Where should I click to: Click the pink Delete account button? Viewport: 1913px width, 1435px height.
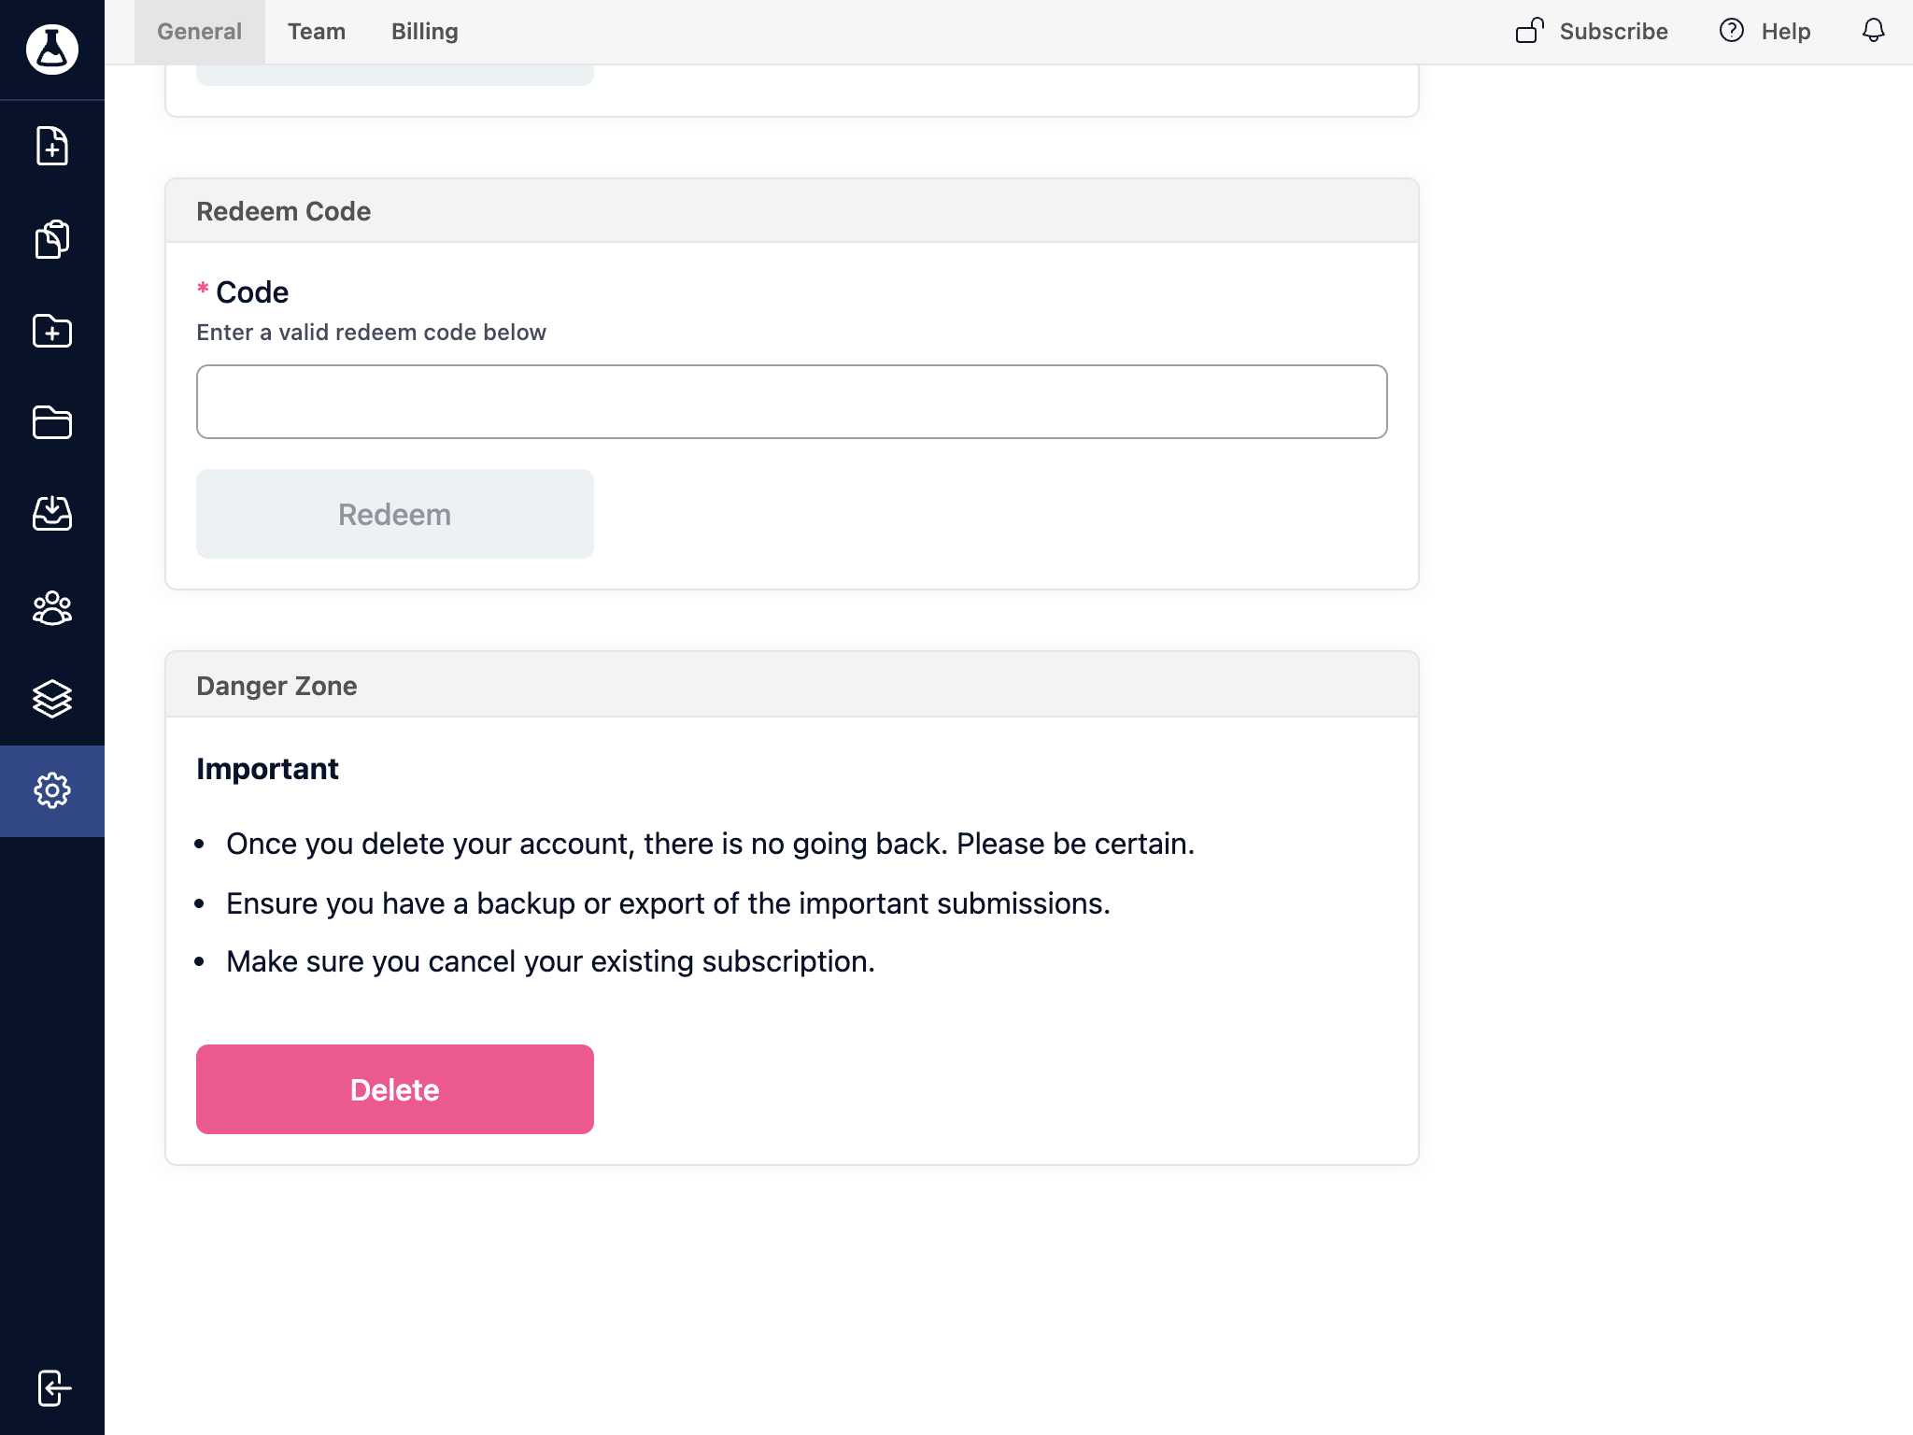(x=395, y=1089)
